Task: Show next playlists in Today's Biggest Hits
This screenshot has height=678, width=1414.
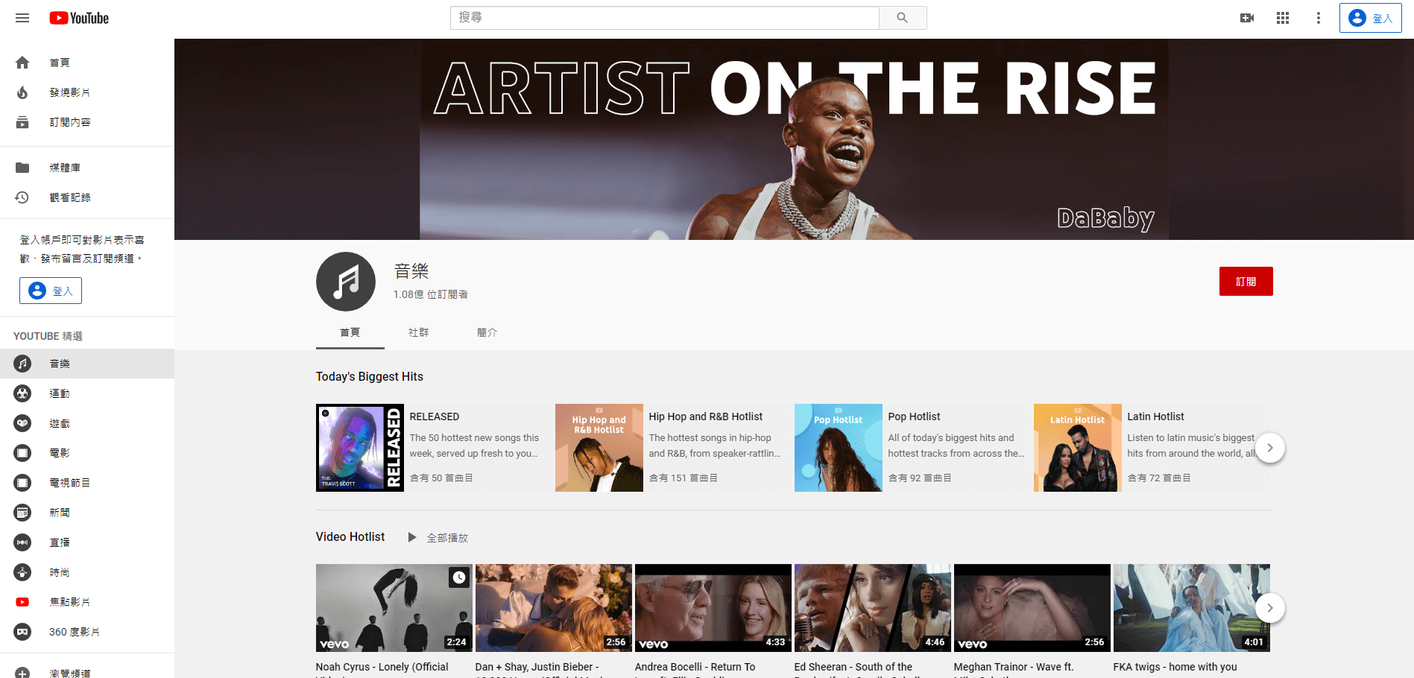Action: [x=1270, y=448]
